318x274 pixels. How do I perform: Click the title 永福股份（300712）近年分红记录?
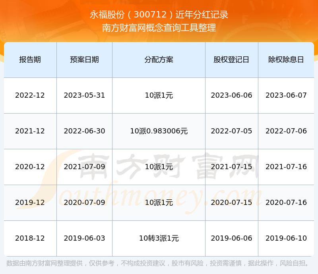[x=159, y=15]
